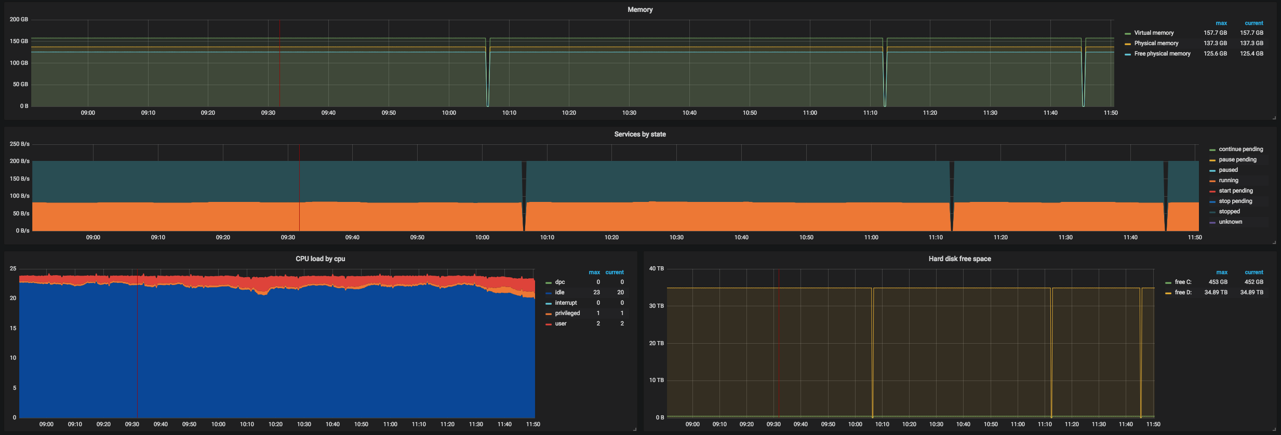This screenshot has width=1281, height=435.
Task: Click the user series red color icon
Action: click(549, 324)
